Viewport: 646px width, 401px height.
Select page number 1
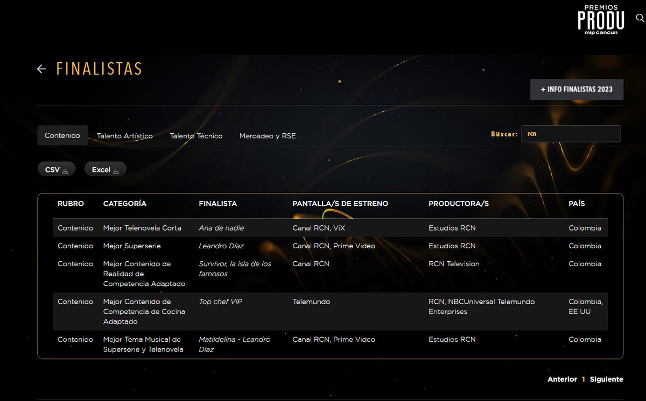[583, 379]
